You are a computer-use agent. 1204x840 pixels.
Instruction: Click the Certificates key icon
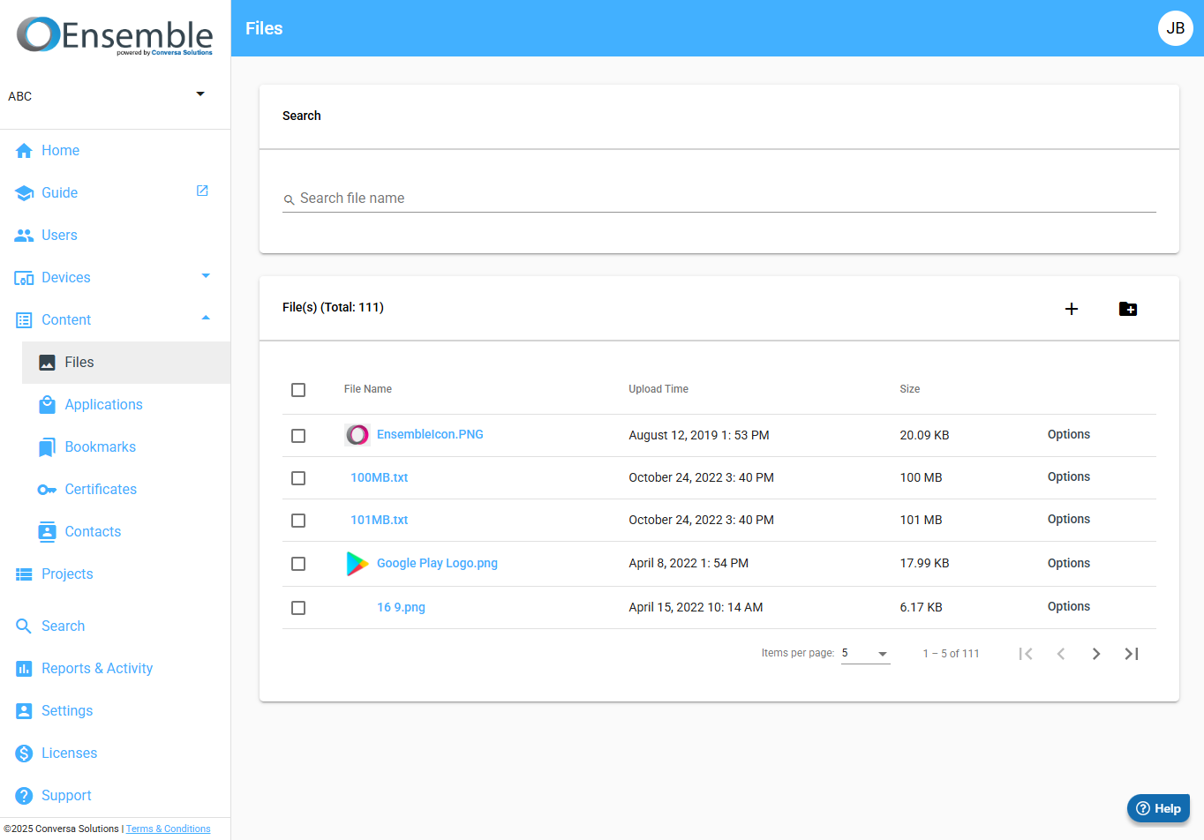[x=47, y=490]
